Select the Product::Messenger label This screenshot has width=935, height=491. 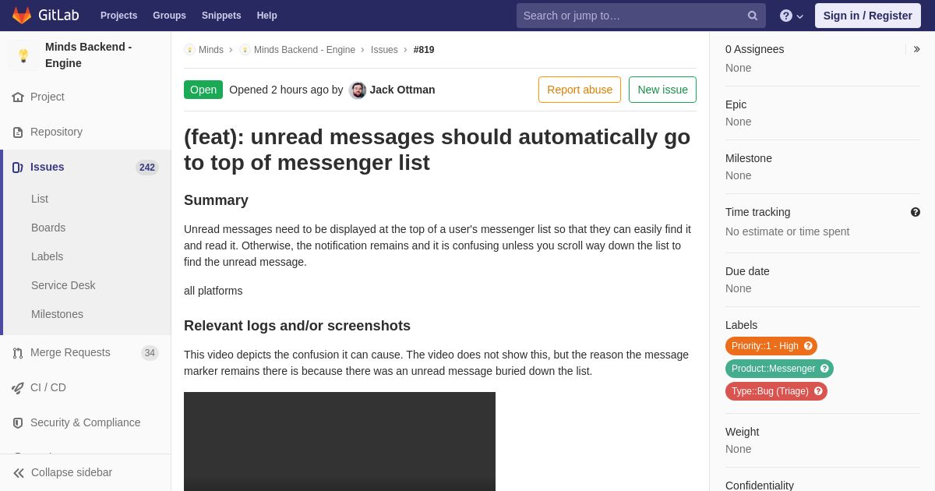pos(779,369)
